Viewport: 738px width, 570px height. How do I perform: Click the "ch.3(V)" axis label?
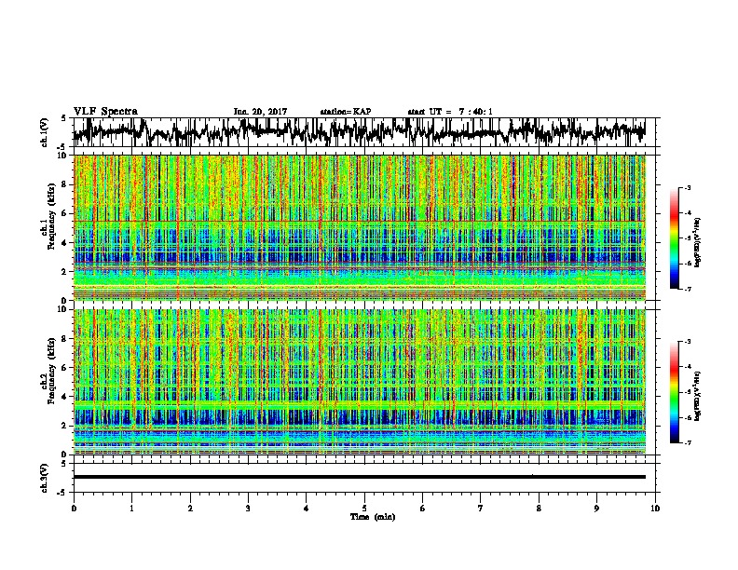tap(45, 479)
